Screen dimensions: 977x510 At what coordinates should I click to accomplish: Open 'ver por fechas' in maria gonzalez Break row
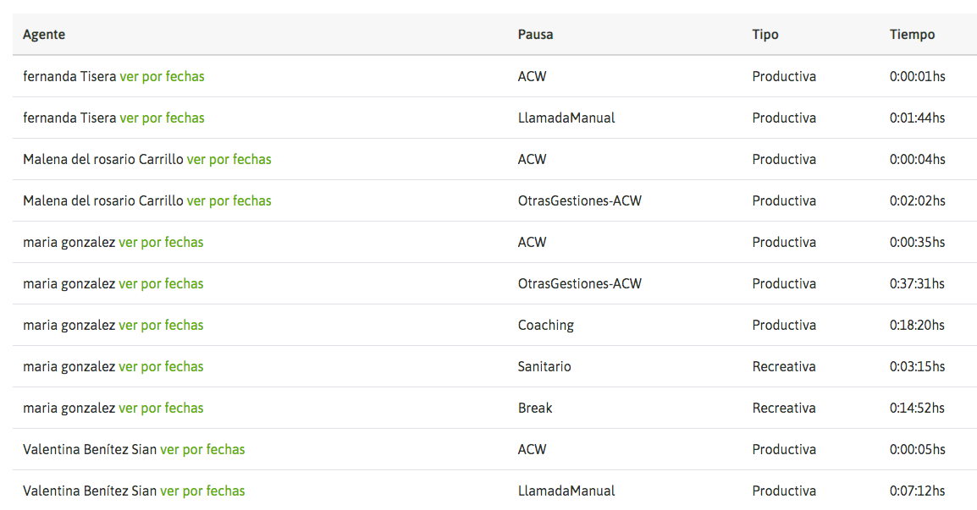(161, 408)
